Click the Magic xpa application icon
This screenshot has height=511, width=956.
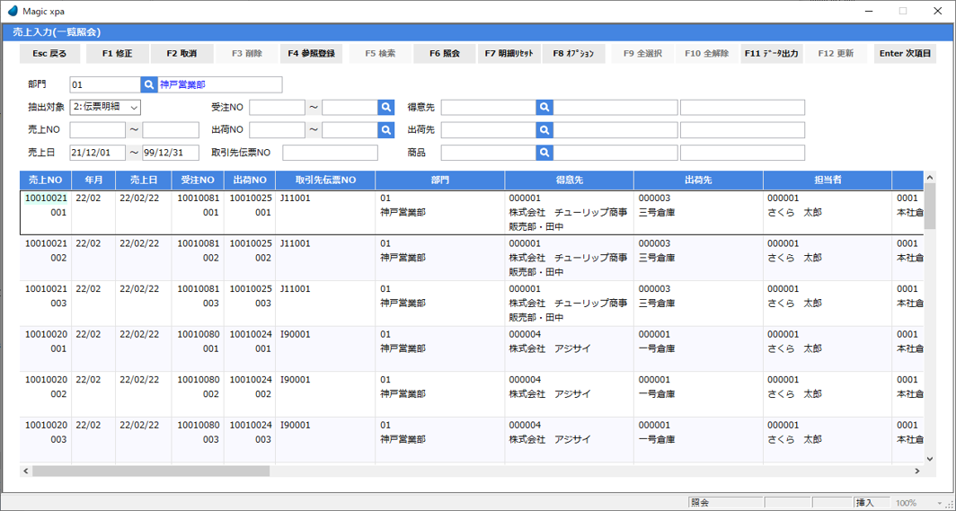[x=12, y=11]
